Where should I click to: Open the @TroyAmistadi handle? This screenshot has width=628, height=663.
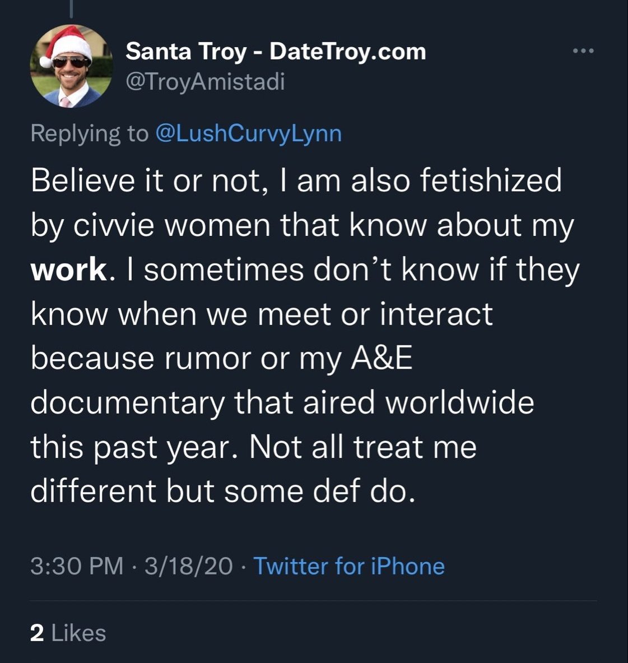click(205, 81)
